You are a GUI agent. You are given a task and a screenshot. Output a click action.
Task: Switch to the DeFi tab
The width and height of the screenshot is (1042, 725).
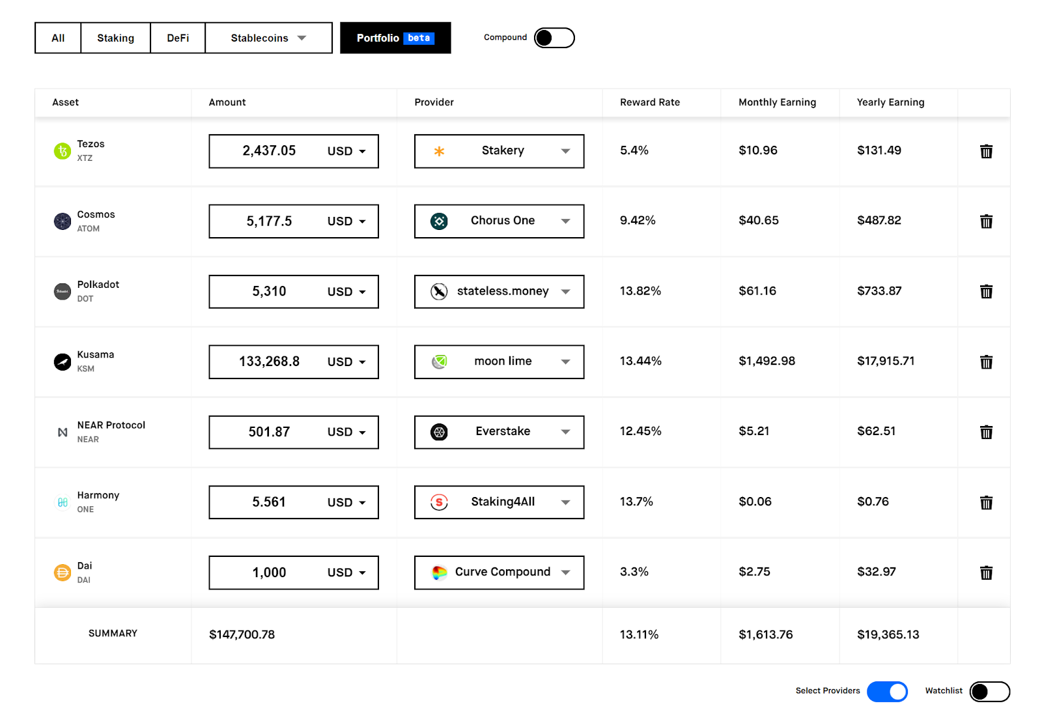(x=178, y=38)
